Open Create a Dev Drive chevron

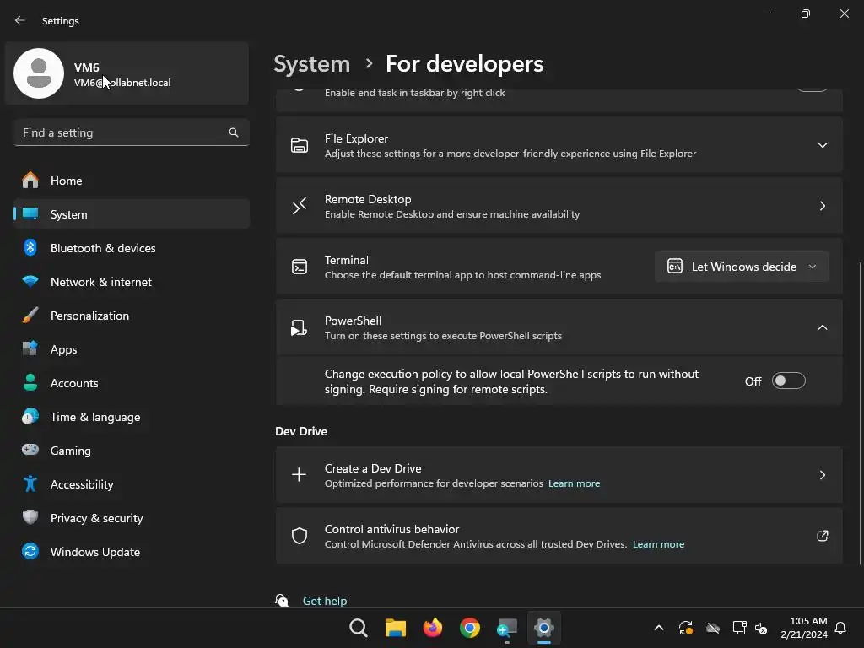point(822,475)
